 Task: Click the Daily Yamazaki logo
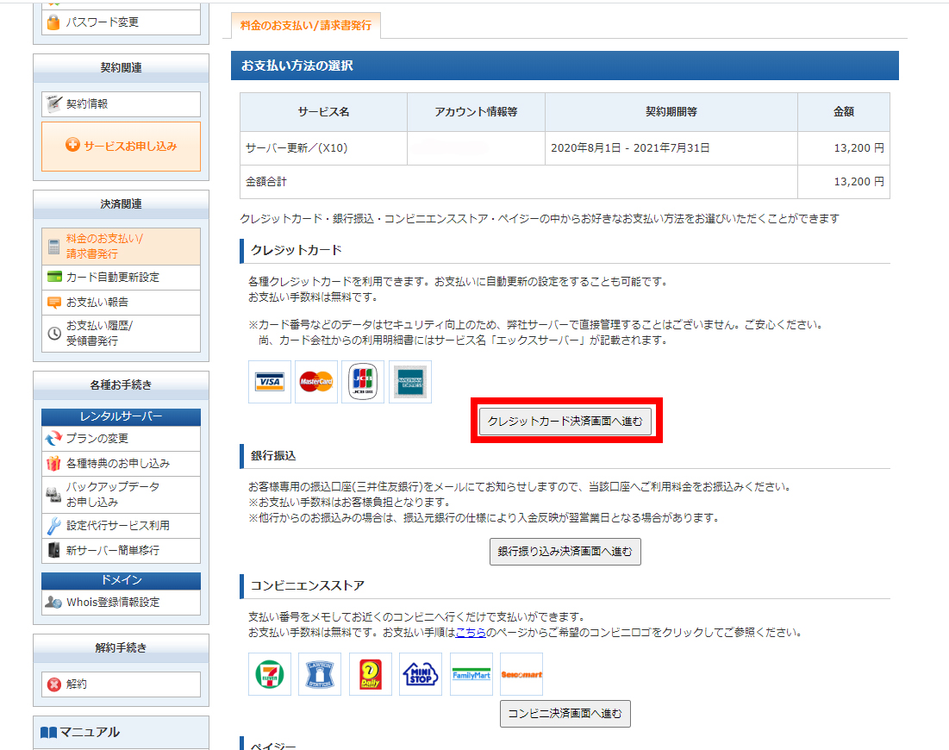[x=370, y=674]
